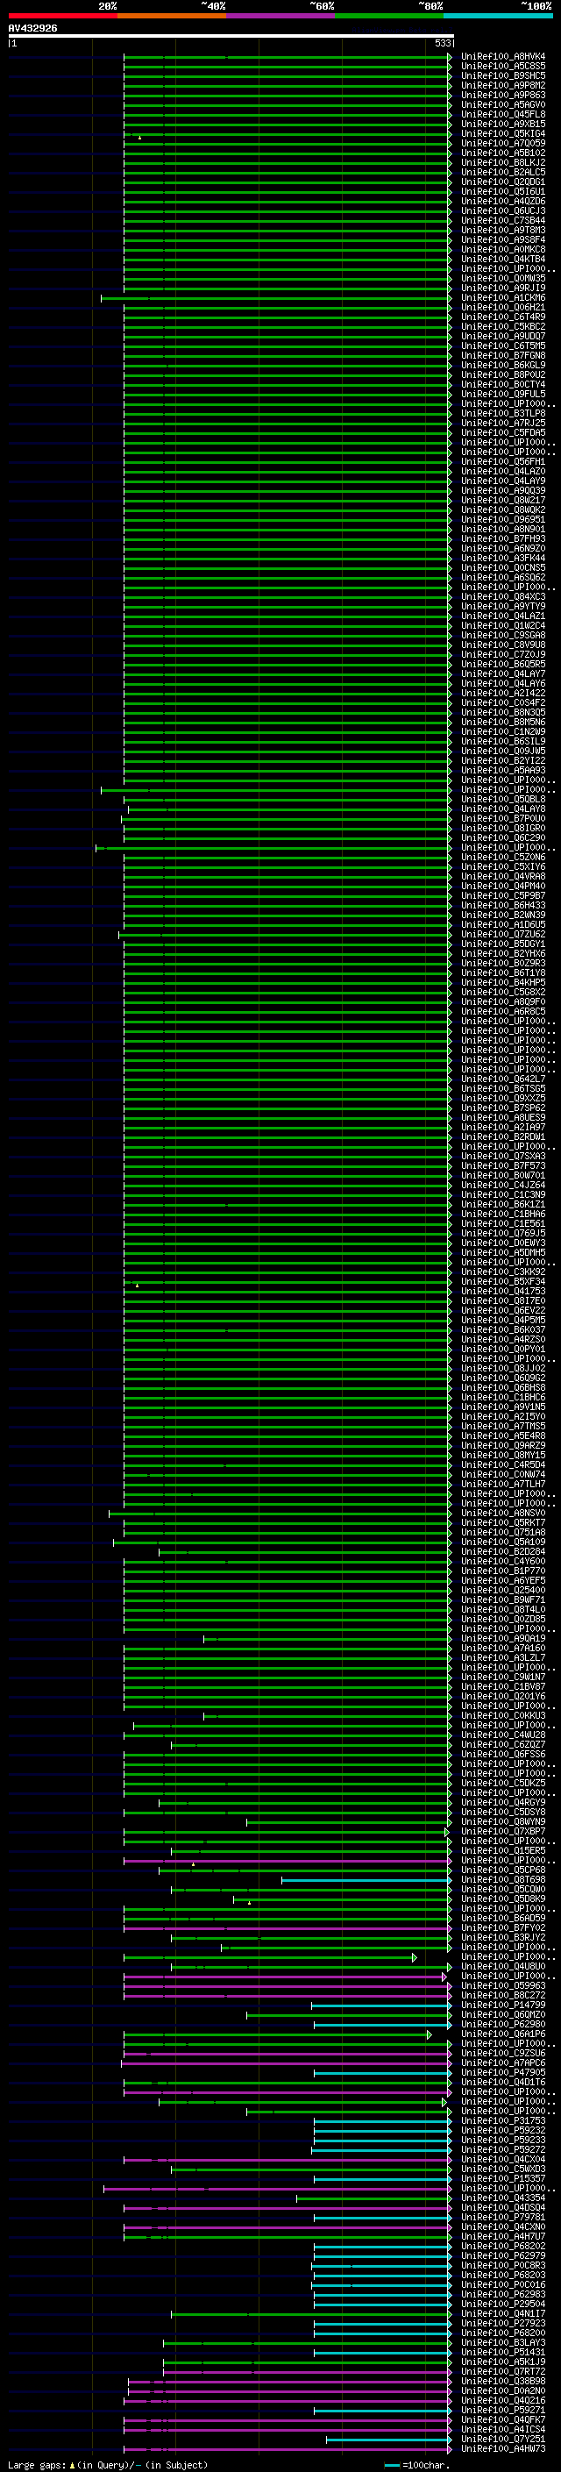
Task: Open hit UniRef100_A5C8S5
Action: [x=503, y=67]
